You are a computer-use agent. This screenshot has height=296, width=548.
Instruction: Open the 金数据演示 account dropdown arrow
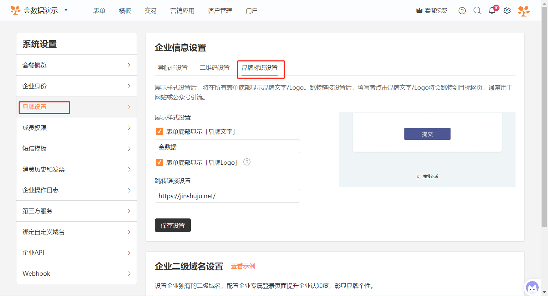[x=66, y=10]
